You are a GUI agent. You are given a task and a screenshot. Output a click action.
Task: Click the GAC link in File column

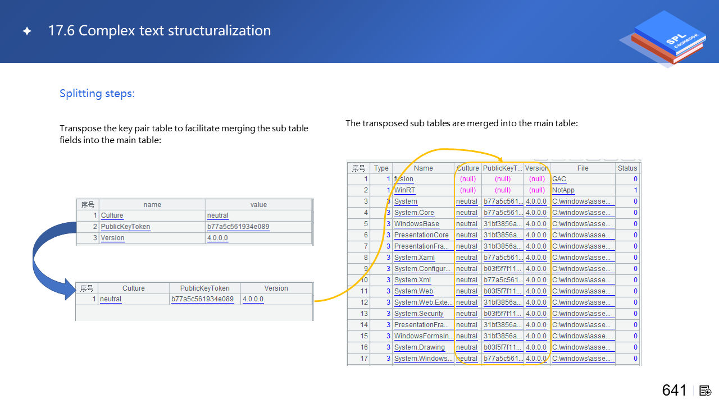pyautogui.click(x=559, y=179)
